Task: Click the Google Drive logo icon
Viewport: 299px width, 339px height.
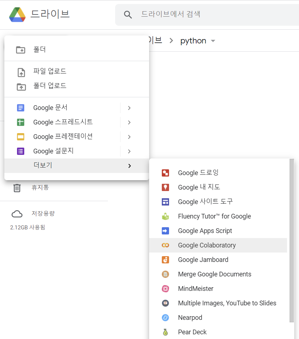Action: (x=17, y=14)
